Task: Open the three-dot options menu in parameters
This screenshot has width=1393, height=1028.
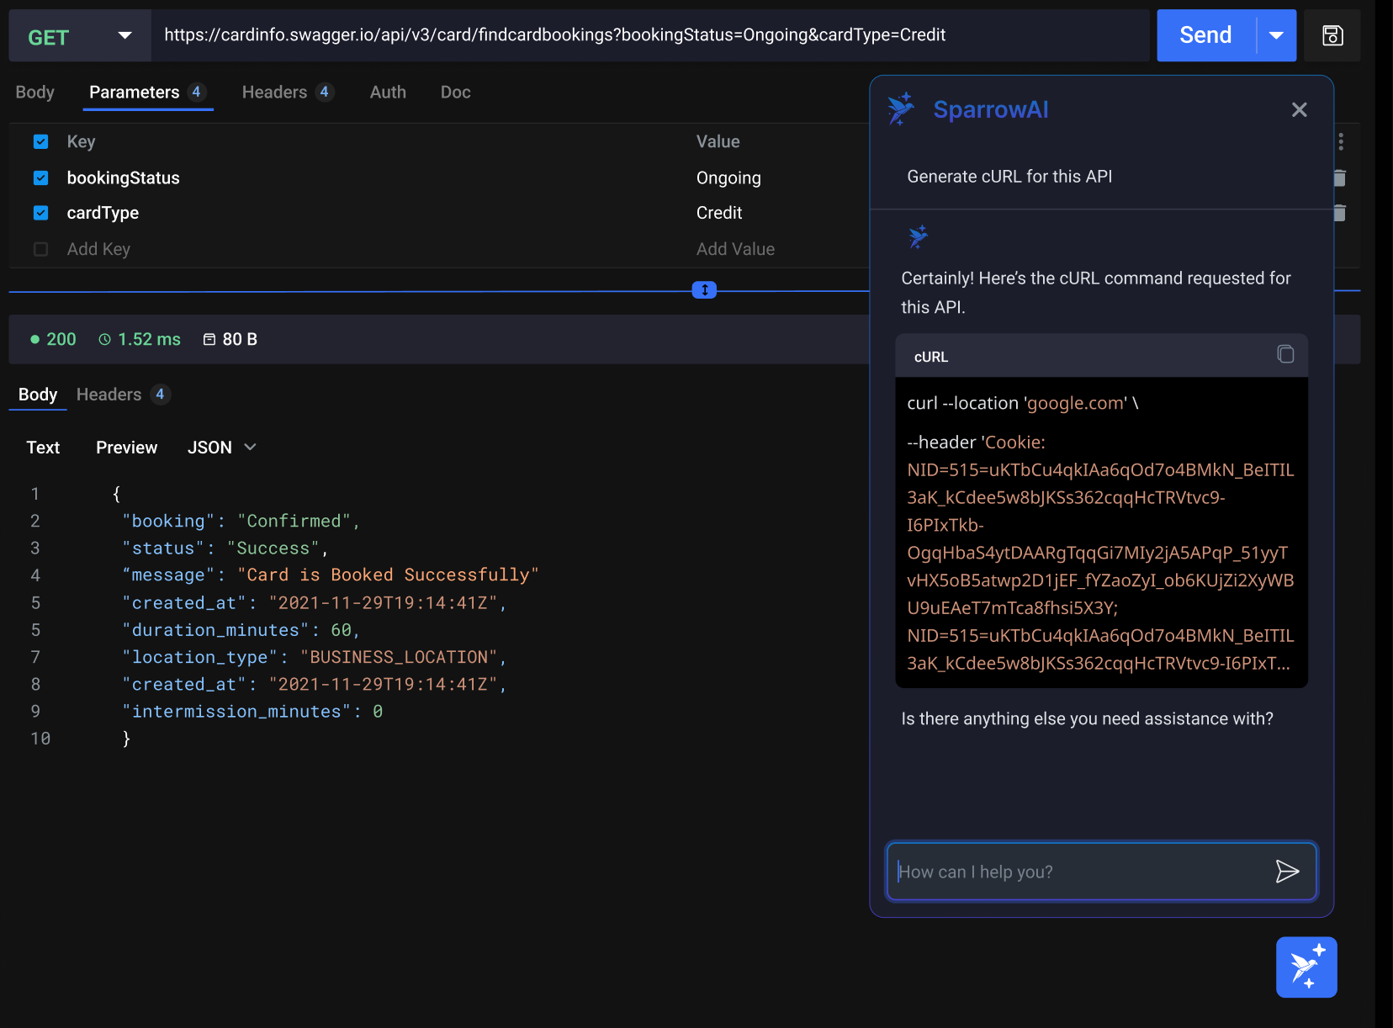Action: (1341, 141)
